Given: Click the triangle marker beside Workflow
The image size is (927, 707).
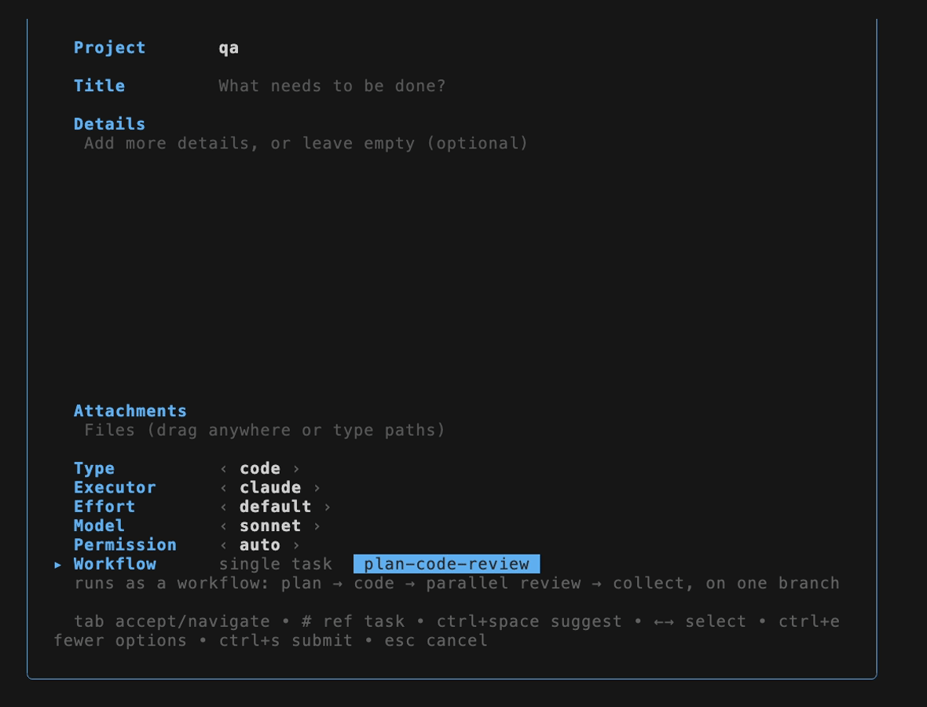Looking at the screenshot, I should [58, 565].
